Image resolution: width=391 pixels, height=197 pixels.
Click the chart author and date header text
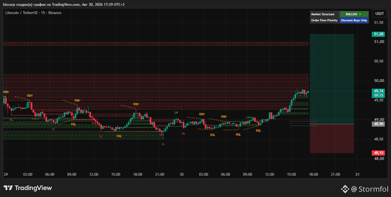click(63, 4)
